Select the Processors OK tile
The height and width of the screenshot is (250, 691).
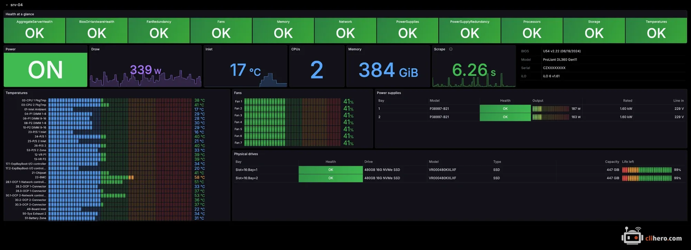pyautogui.click(x=532, y=30)
